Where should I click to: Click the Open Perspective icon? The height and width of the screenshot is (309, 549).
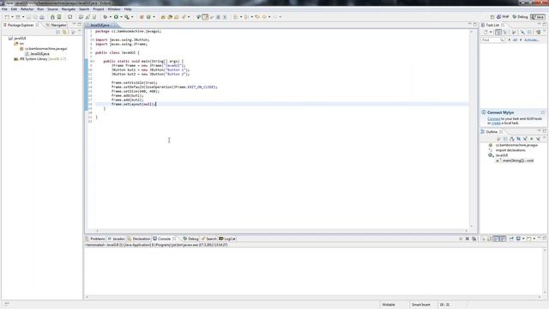pyautogui.click(x=492, y=17)
